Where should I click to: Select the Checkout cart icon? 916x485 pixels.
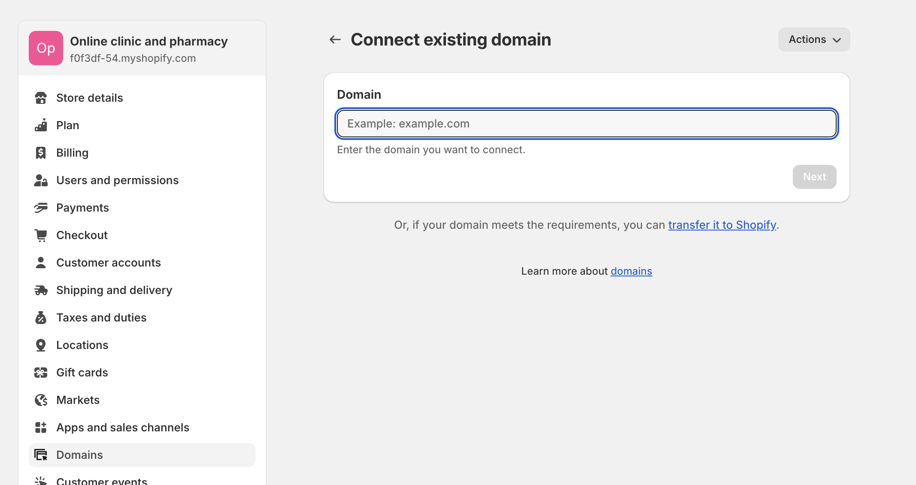click(41, 235)
